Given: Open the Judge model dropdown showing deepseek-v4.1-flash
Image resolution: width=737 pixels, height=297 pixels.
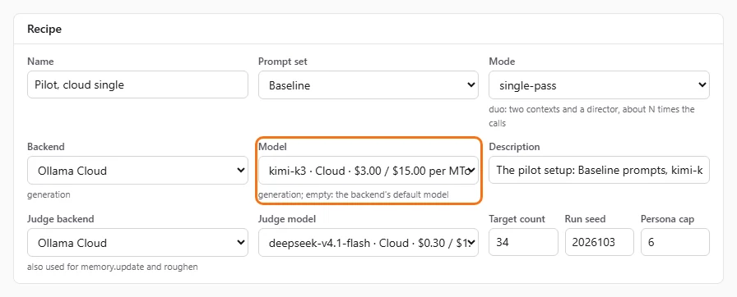Looking at the screenshot, I should click(x=368, y=242).
